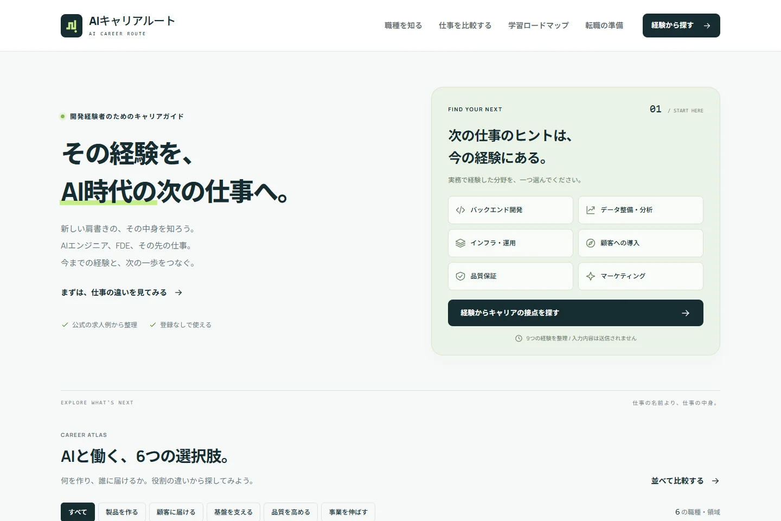
Task: Choose the 顧客への導入 experience option
Action: click(641, 243)
